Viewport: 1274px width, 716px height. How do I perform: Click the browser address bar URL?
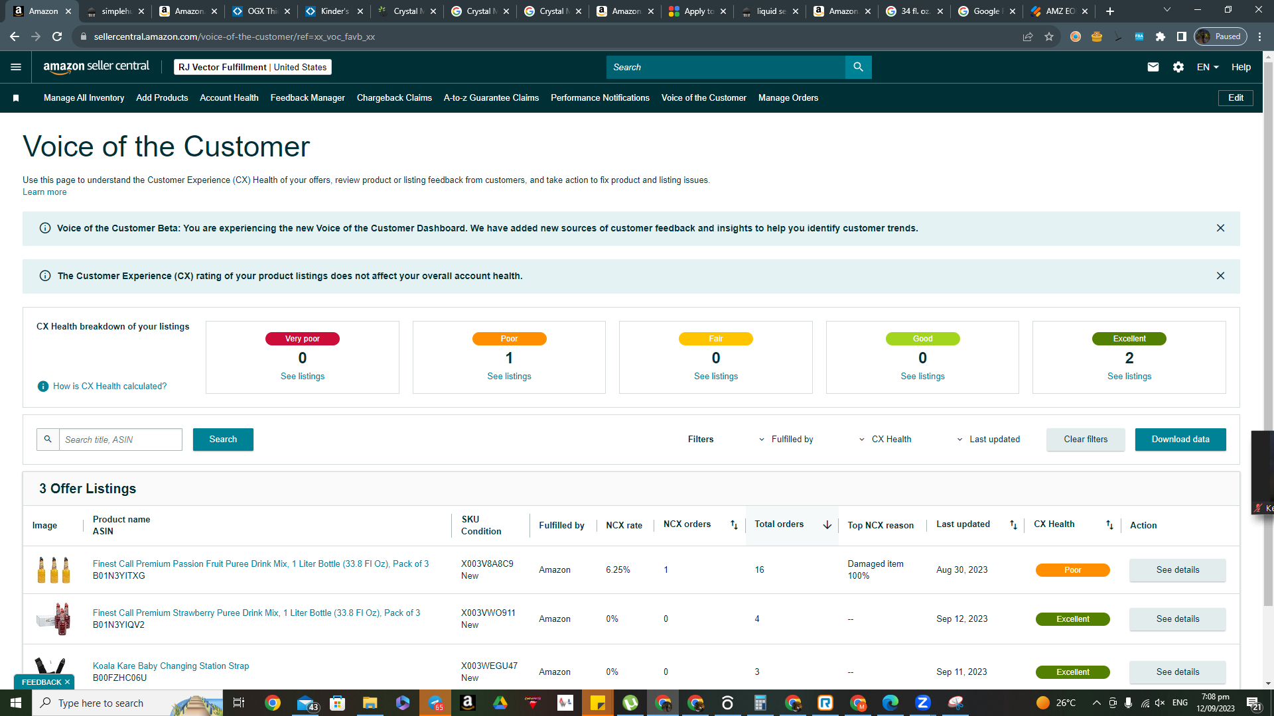(234, 36)
